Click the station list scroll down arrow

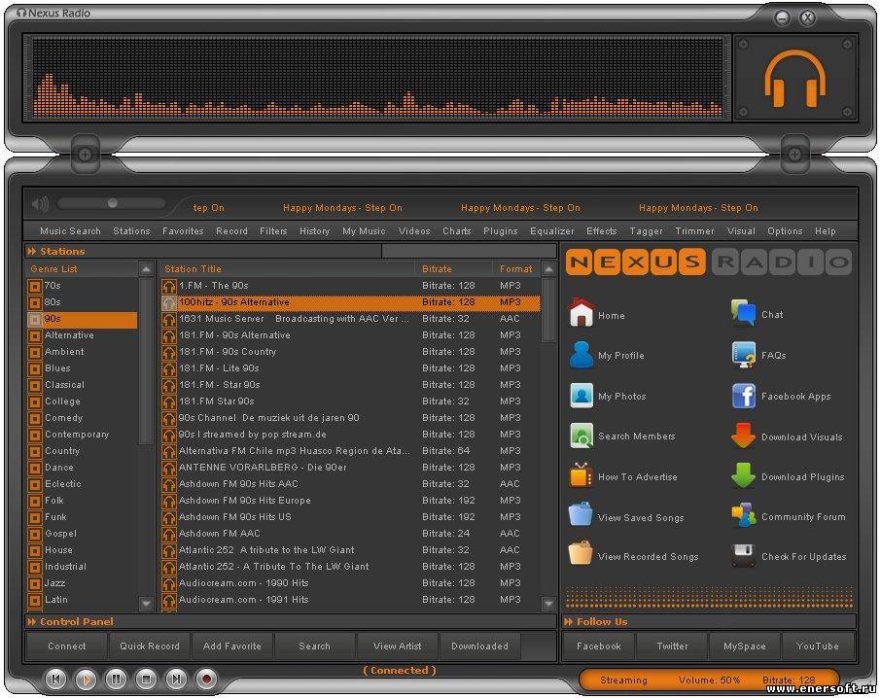point(548,603)
